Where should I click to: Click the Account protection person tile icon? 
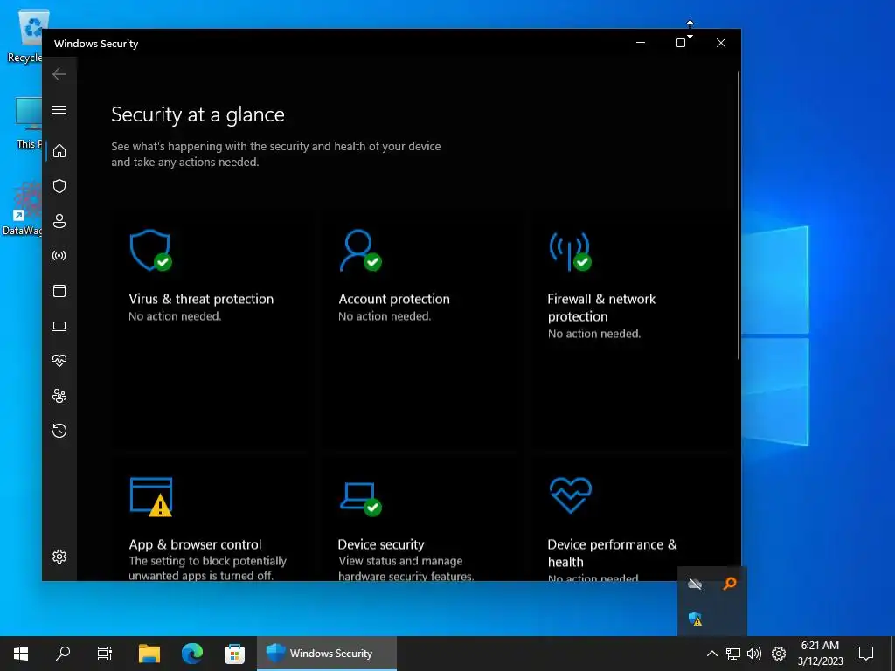(360, 251)
